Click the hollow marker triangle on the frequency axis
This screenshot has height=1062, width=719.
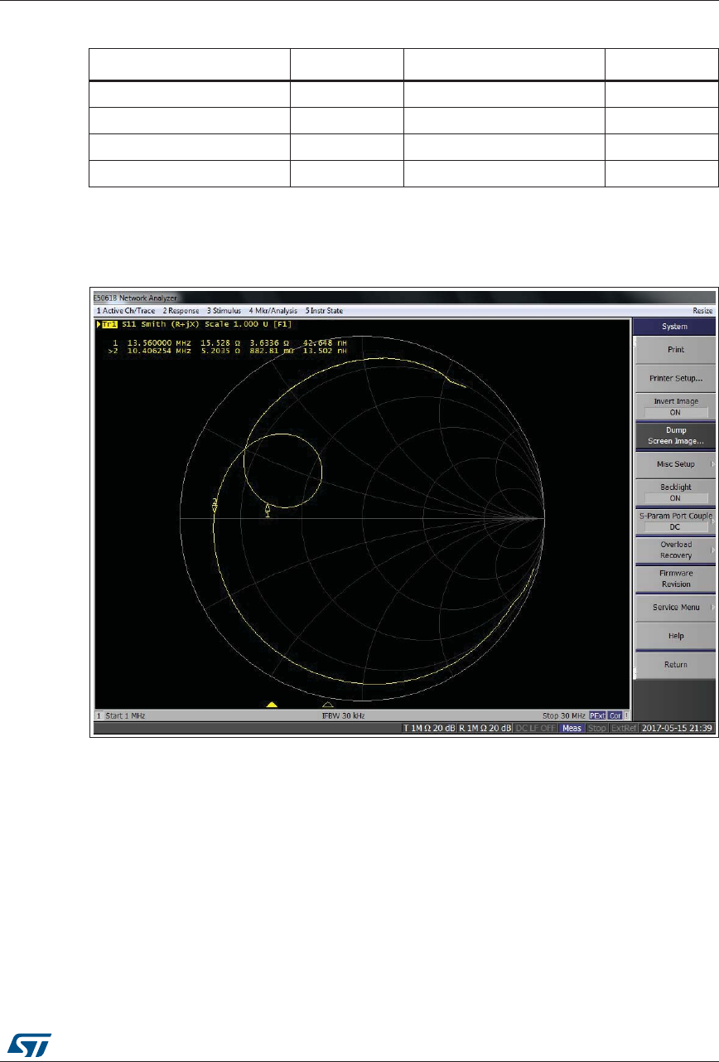click(x=327, y=705)
